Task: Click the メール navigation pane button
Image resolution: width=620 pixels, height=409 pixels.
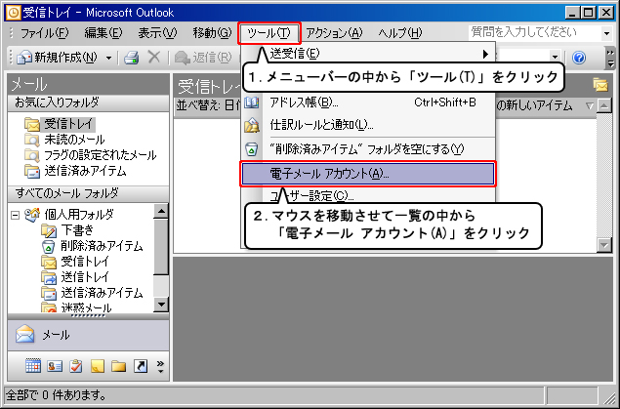Action: (x=89, y=335)
